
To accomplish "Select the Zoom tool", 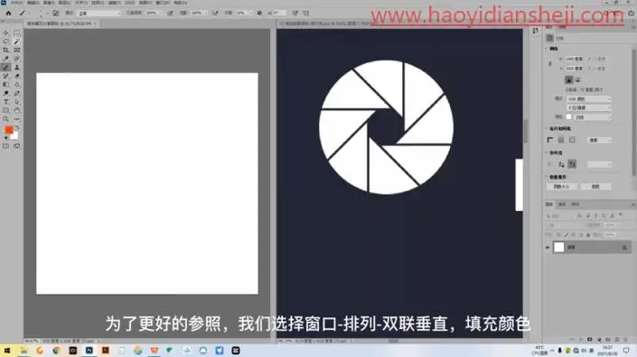I will tap(5, 119).
